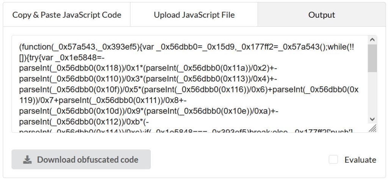Click the textarea corner grip icon
Viewport: 388px width, 180px height.
tap(373, 128)
